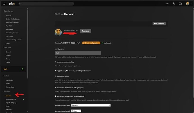Edit the Friendly name field containing StrE
This screenshot has width=194, height=113.
tap(78, 53)
